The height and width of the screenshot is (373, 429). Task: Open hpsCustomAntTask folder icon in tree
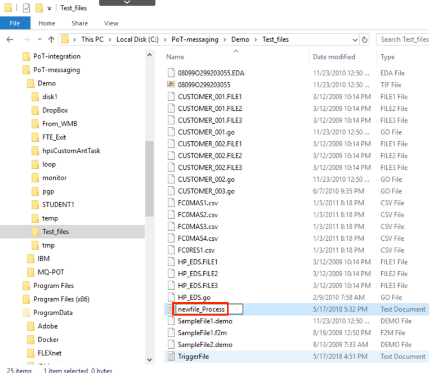(35, 151)
